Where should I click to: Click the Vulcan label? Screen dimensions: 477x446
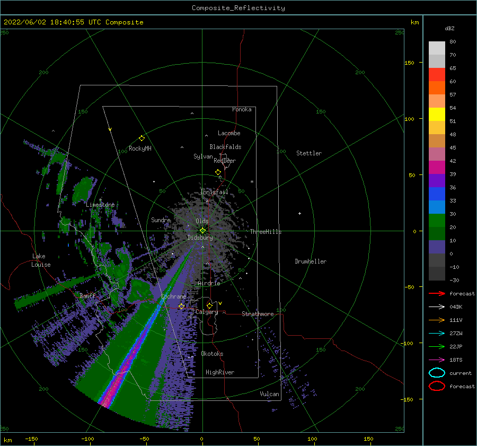point(270,394)
